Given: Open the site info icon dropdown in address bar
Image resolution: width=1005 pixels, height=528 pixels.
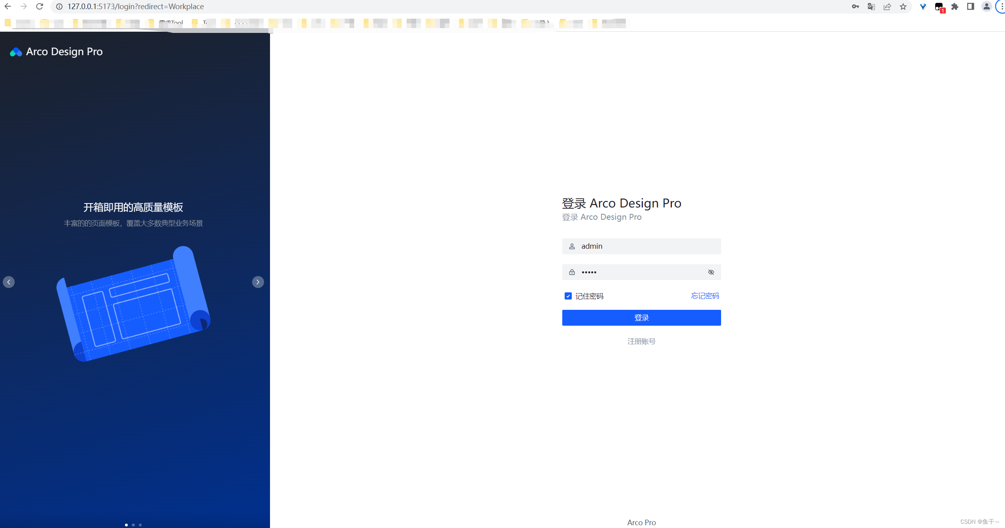Looking at the screenshot, I should click(60, 6).
